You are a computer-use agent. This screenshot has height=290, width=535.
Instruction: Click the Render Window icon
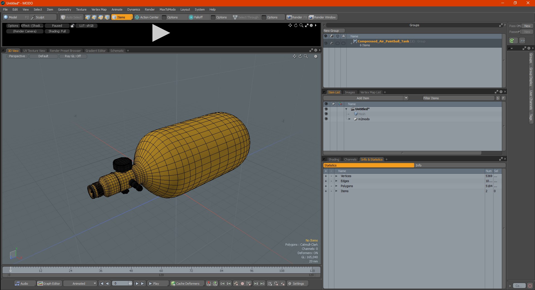click(311, 17)
